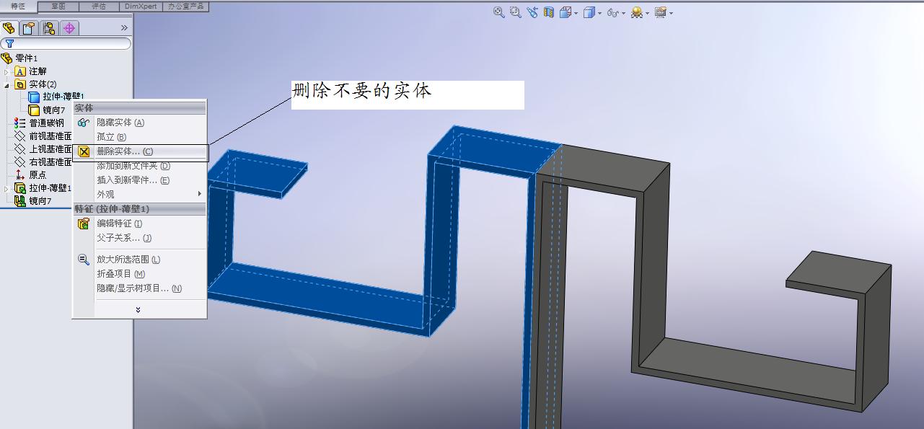Select the 右视基准面 plane
Screen dimensions: 924x429
50,162
